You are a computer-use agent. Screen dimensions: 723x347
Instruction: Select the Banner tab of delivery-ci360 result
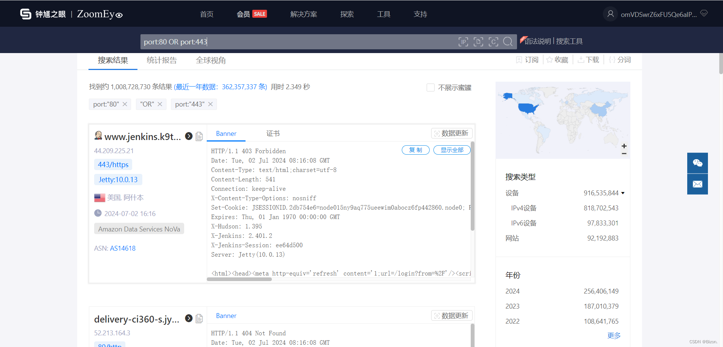[226, 316]
